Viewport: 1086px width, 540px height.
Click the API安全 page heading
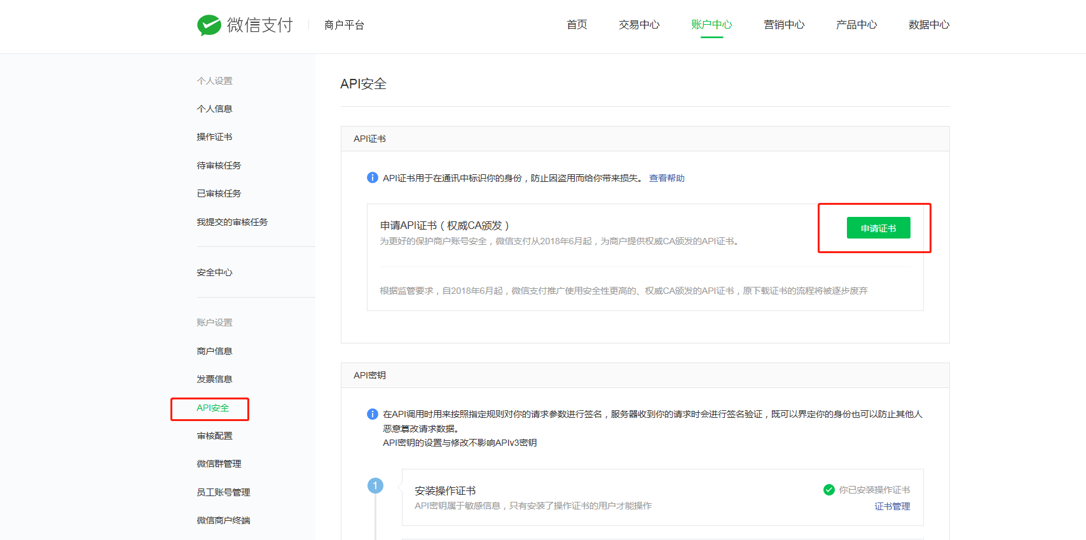point(364,84)
